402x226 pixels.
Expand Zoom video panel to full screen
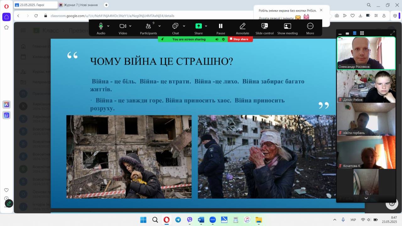coord(392,33)
